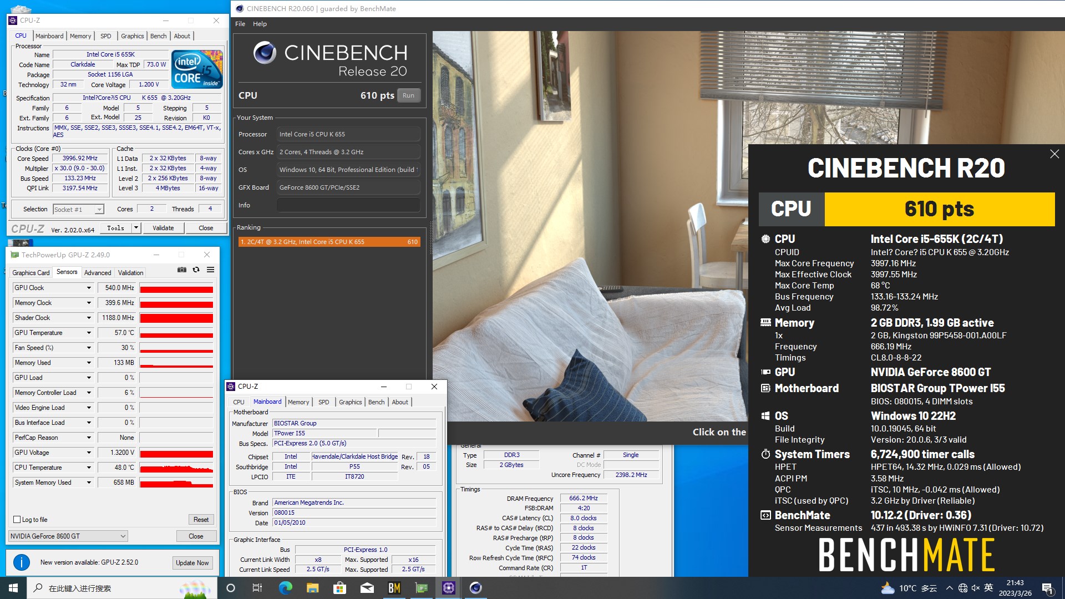Open SPD tab in lower CPU-Z window
This screenshot has height=599, width=1065.
point(324,402)
